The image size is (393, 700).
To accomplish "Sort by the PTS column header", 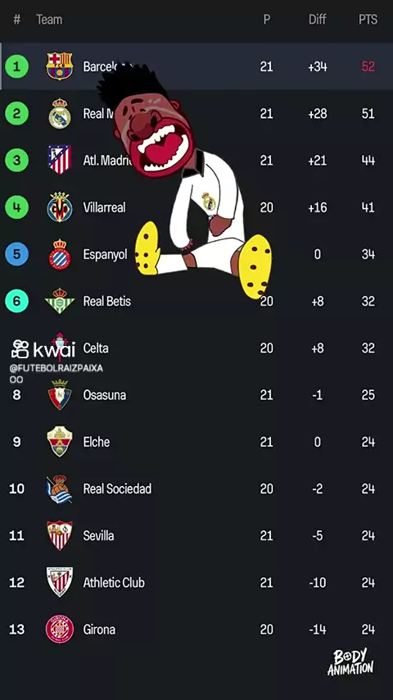I will coord(368,20).
